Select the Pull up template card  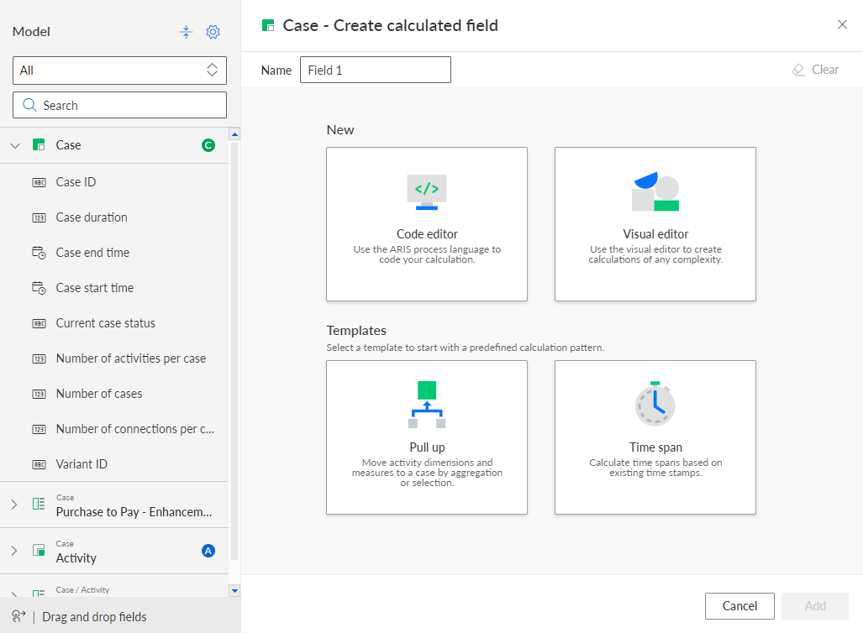427,437
